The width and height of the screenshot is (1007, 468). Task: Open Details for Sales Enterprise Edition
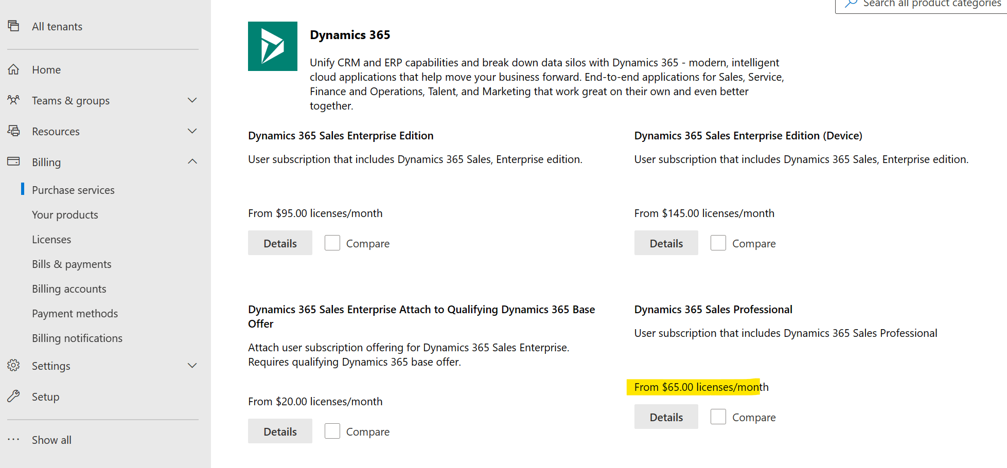[280, 243]
